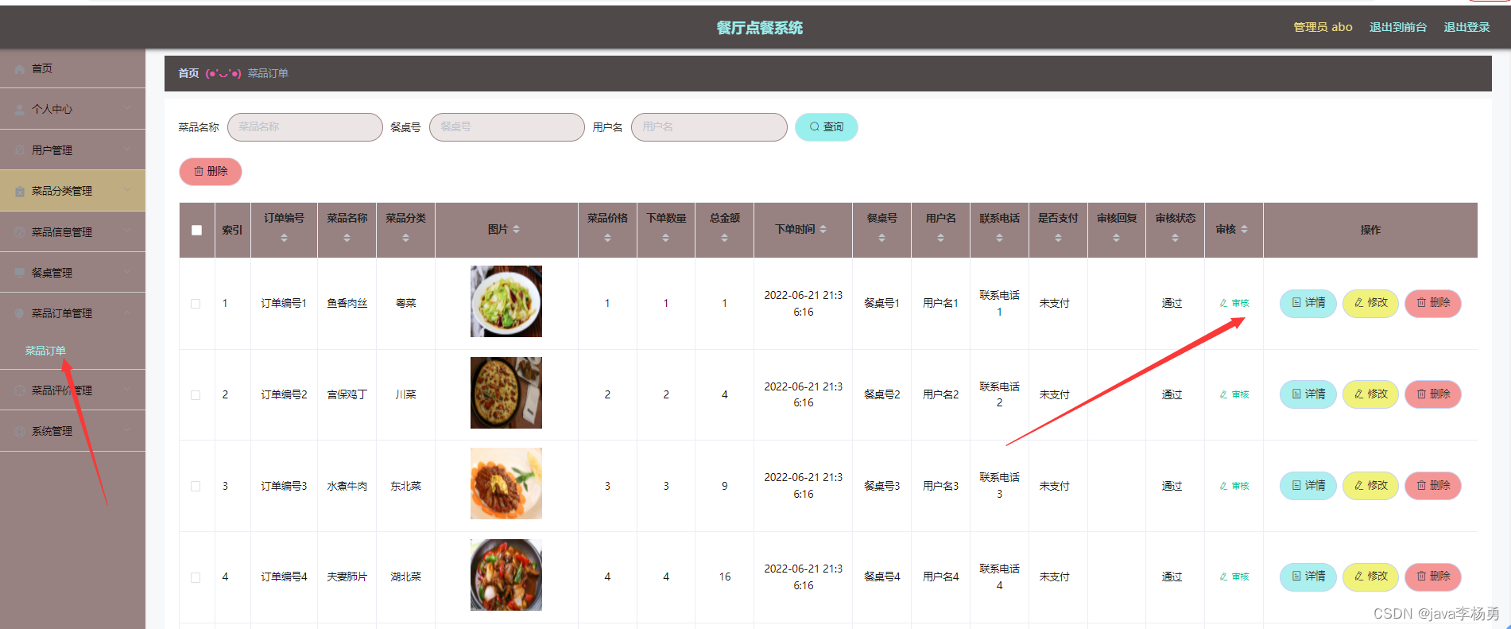The image size is (1511, 629).
Task: Check the checkbox for order row 3
Action: (x=196, y=486)
